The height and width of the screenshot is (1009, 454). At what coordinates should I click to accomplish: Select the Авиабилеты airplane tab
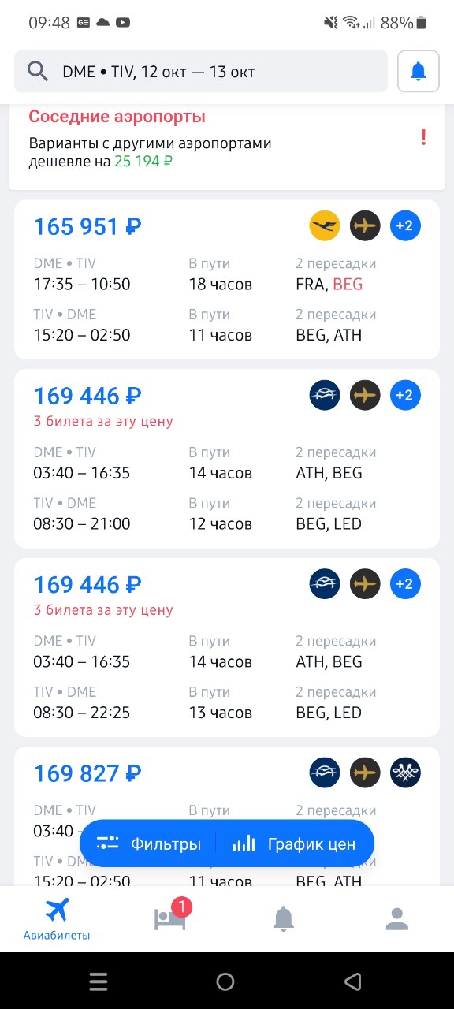(57, 919)
